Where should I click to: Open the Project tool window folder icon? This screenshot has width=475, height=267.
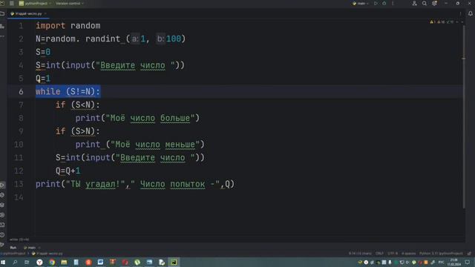point(2,13)
